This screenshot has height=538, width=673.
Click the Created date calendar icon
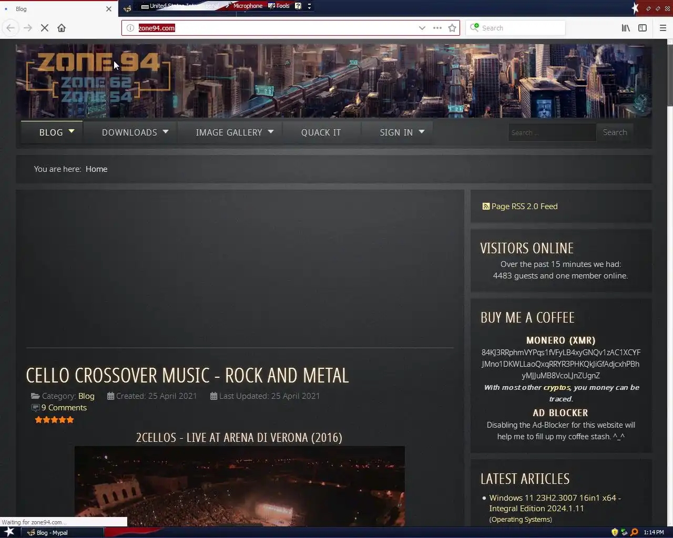click(110, 396)
